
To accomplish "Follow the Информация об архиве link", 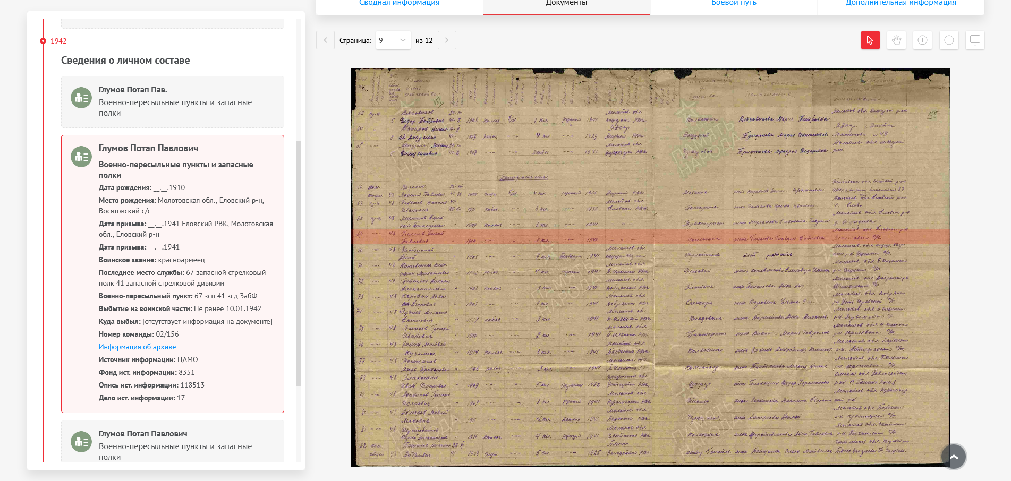I will coord(137,347).
